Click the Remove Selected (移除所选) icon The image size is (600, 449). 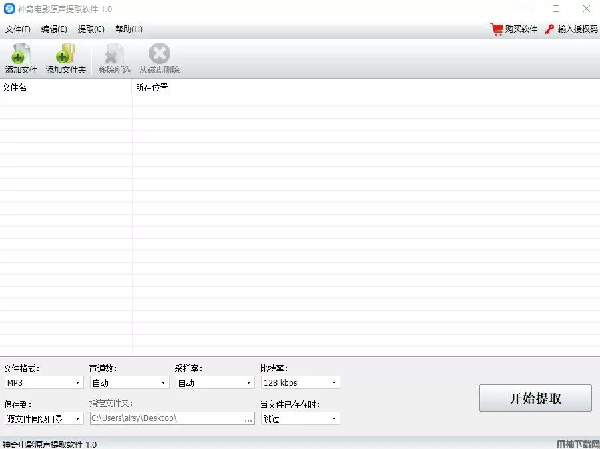pyautogui.click(x=114, y=55)
